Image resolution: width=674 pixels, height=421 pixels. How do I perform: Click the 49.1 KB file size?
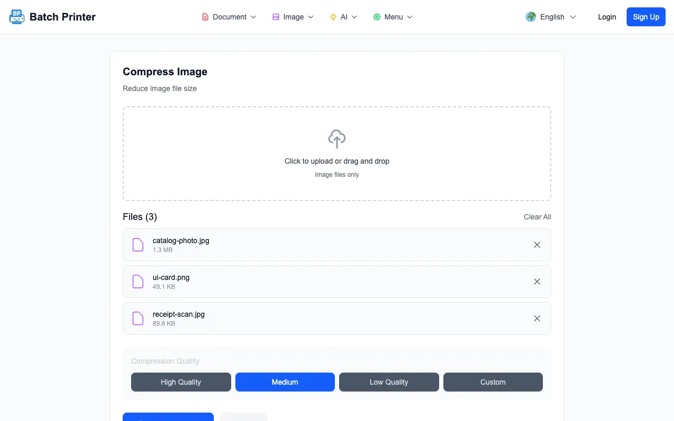click(164, 287)
